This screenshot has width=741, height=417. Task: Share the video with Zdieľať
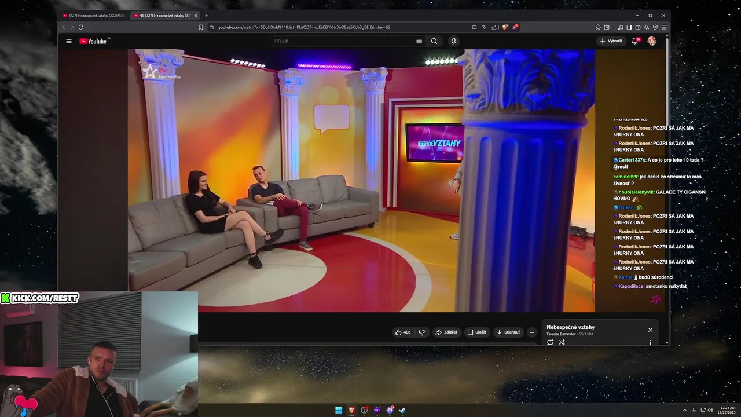tap(446, 332)
